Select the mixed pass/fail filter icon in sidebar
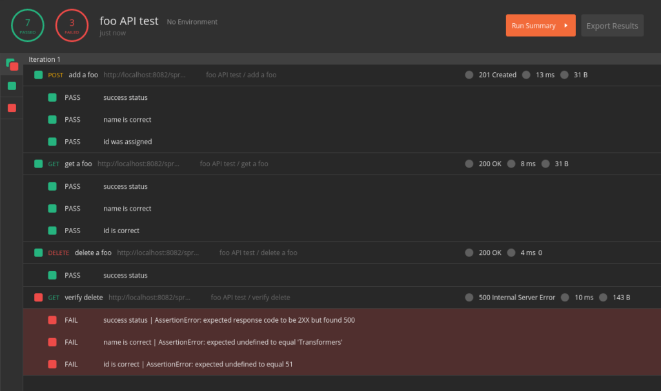Viewport: 661px width, 391px height. 12,64
